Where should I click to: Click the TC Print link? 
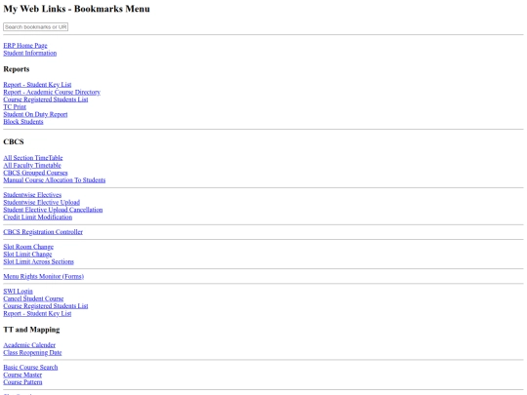tap(15, 107)
